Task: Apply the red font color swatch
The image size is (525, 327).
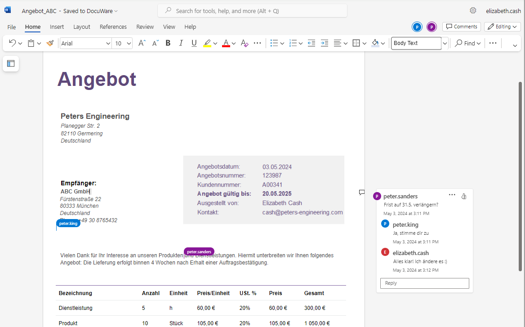Action: tap(226, 43)
